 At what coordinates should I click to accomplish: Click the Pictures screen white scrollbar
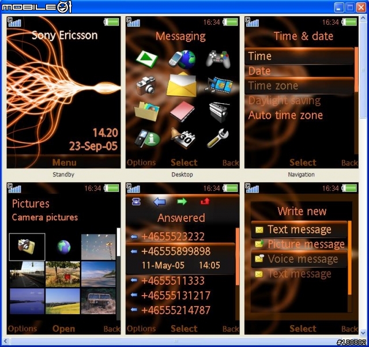(119, 242)
